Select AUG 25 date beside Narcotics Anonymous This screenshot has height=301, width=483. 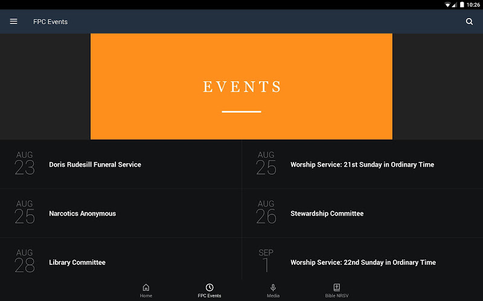(x=25, y=213)
